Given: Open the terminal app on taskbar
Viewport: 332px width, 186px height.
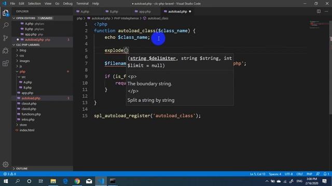Looking at the screenshot, I should click(x=113, y=181).
